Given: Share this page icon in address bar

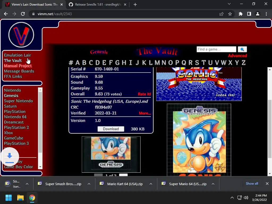Looking at the screenshot, I should 222,14.
